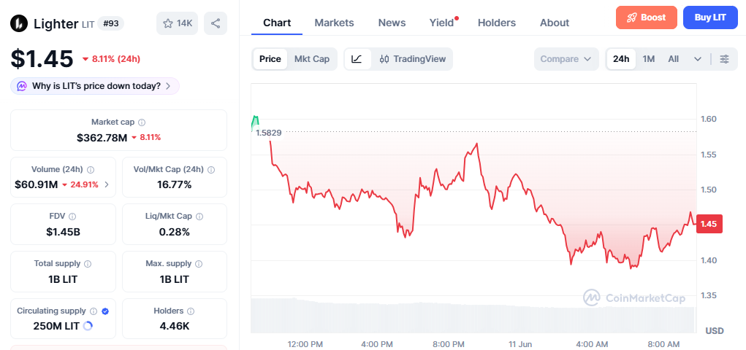Click the Vol/Mkt Cap (24h) info icon
The height and width of the screenshot is (350, 746).
click(211, 170)
